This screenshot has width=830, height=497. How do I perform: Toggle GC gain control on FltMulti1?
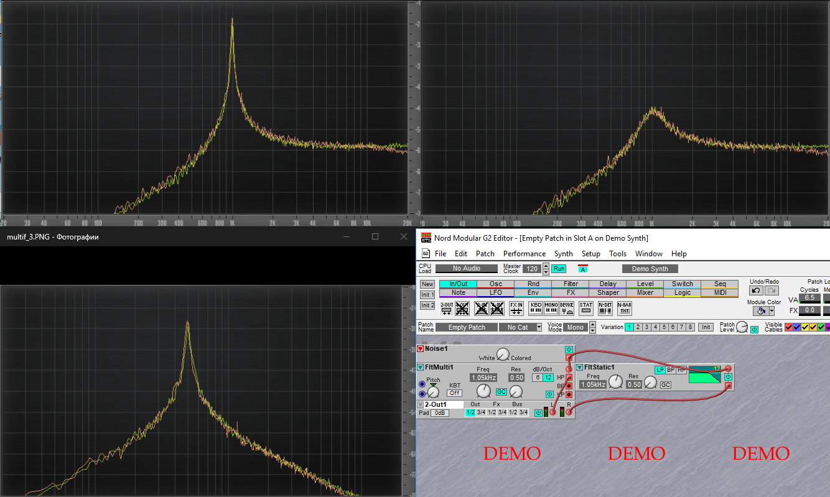(x=501, y=391)
